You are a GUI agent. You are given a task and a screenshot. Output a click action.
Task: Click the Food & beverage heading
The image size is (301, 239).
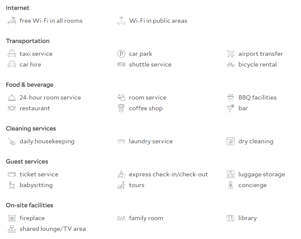[x=30, y=85]
